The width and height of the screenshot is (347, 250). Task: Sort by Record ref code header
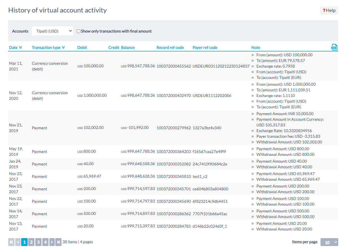coord(170,48)
